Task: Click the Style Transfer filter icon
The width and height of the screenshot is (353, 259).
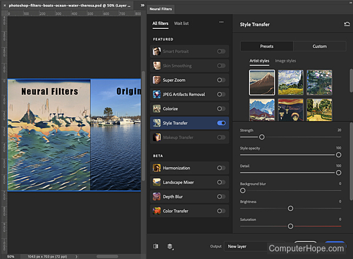Action: (156, 123)
